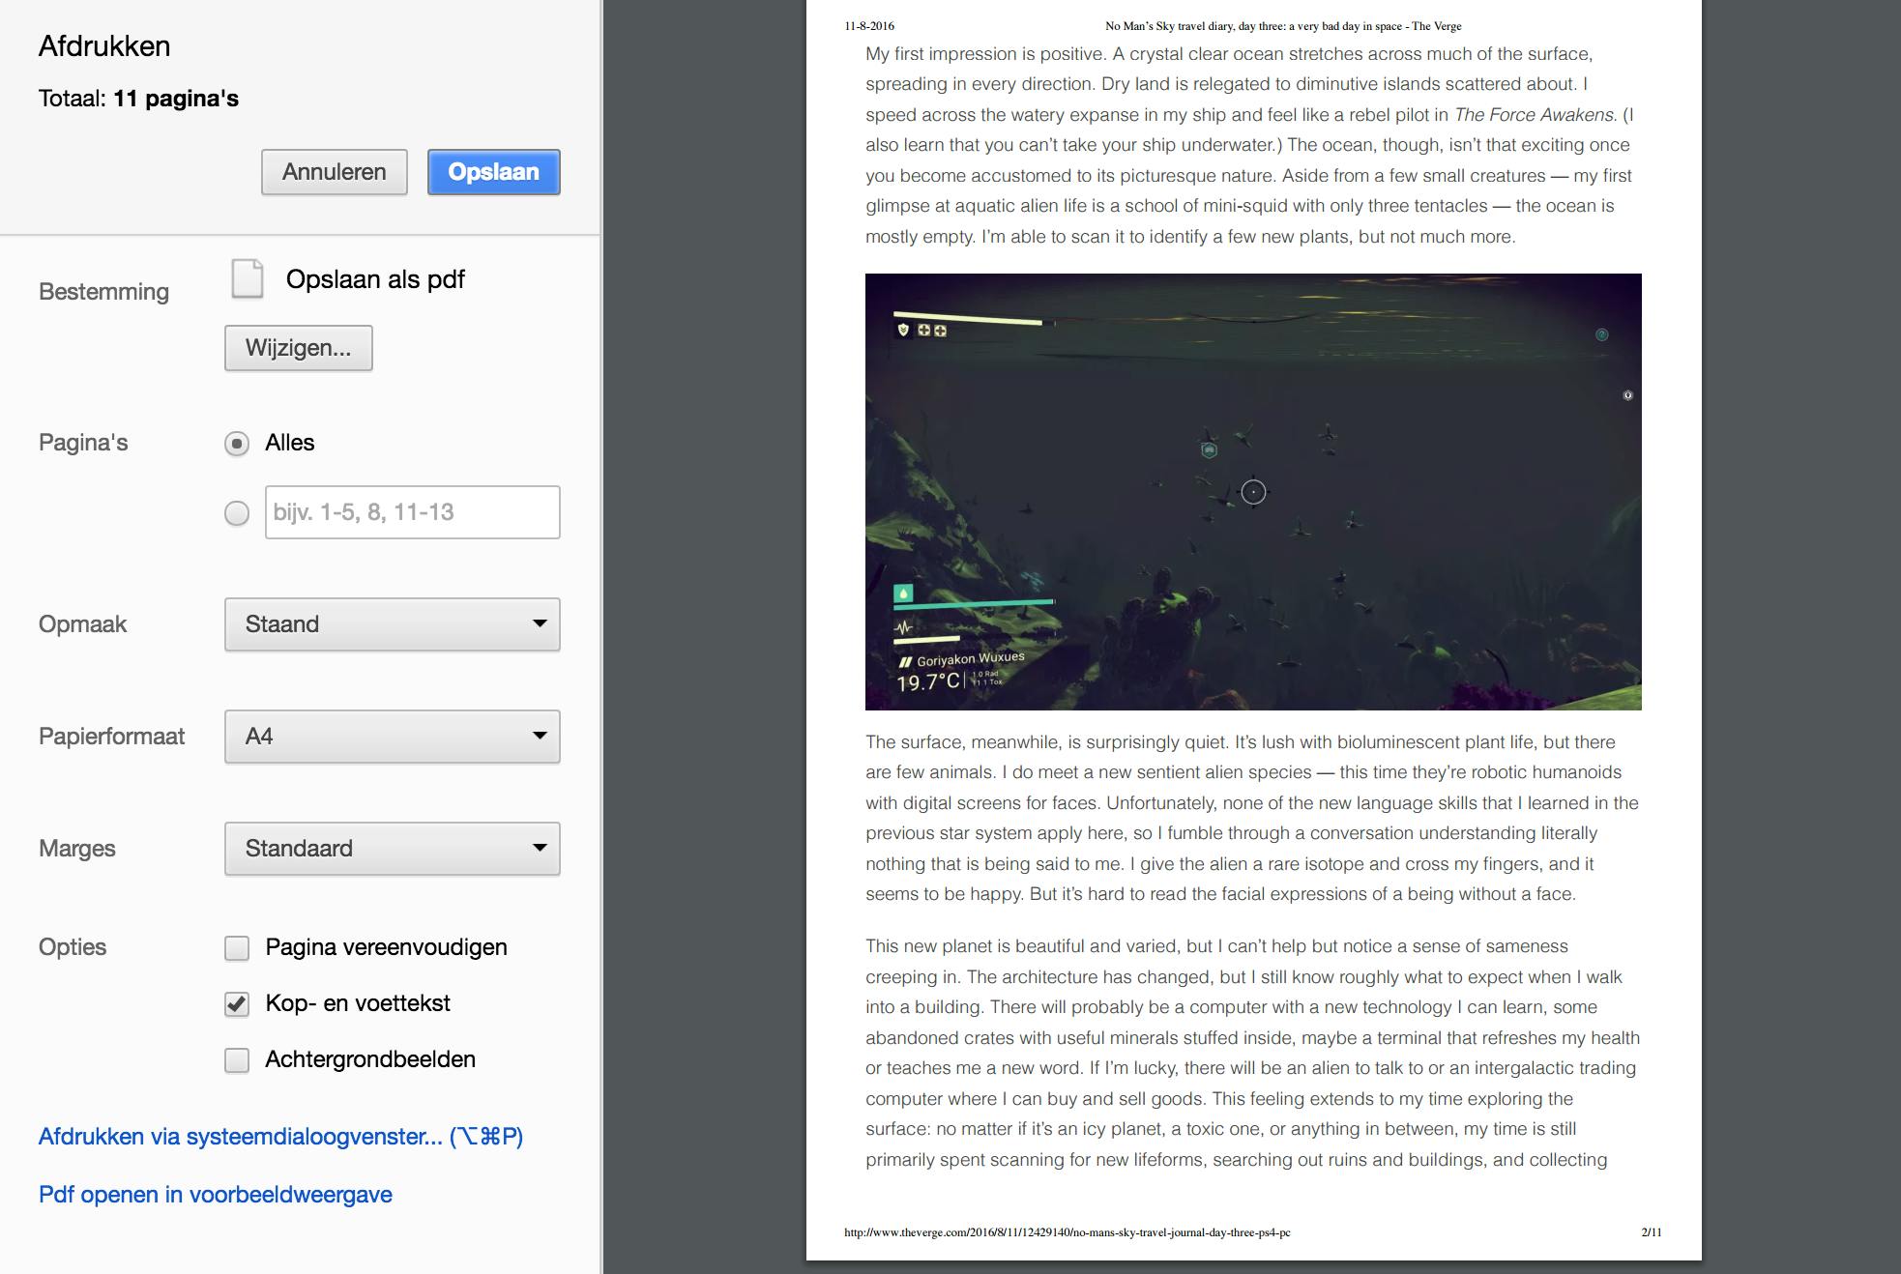This screenshot has width=1901, height=1274.
Task: Uncheck Kop- en voettekst option
Action: pyautogui.click(x=237, y=1004)
